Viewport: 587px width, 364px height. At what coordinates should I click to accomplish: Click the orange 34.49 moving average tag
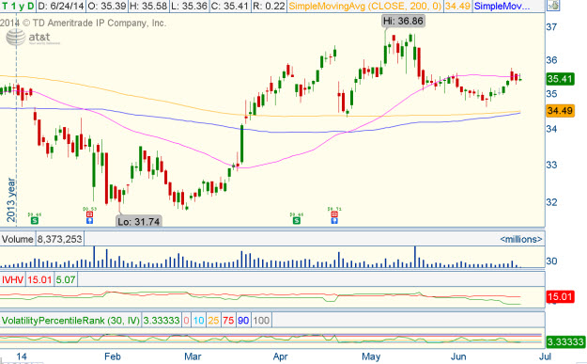[x=560, y=111]
